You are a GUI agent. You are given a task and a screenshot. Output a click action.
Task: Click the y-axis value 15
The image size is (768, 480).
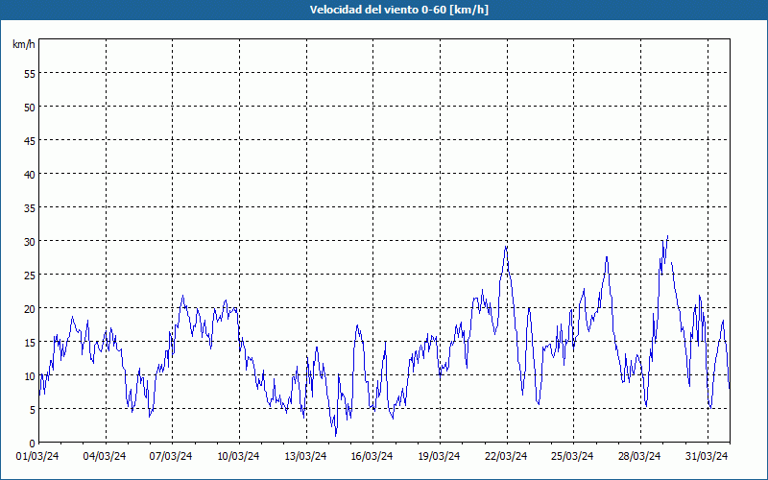30,342
